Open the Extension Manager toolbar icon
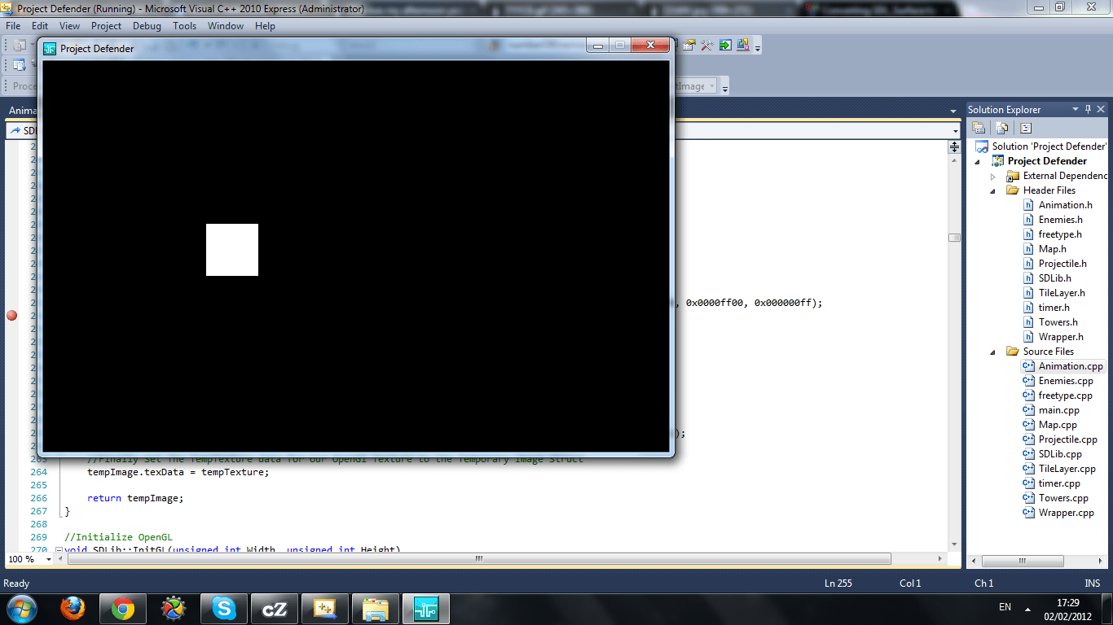Viewport: 1113px width, 625px height. [x=743, y=46]
